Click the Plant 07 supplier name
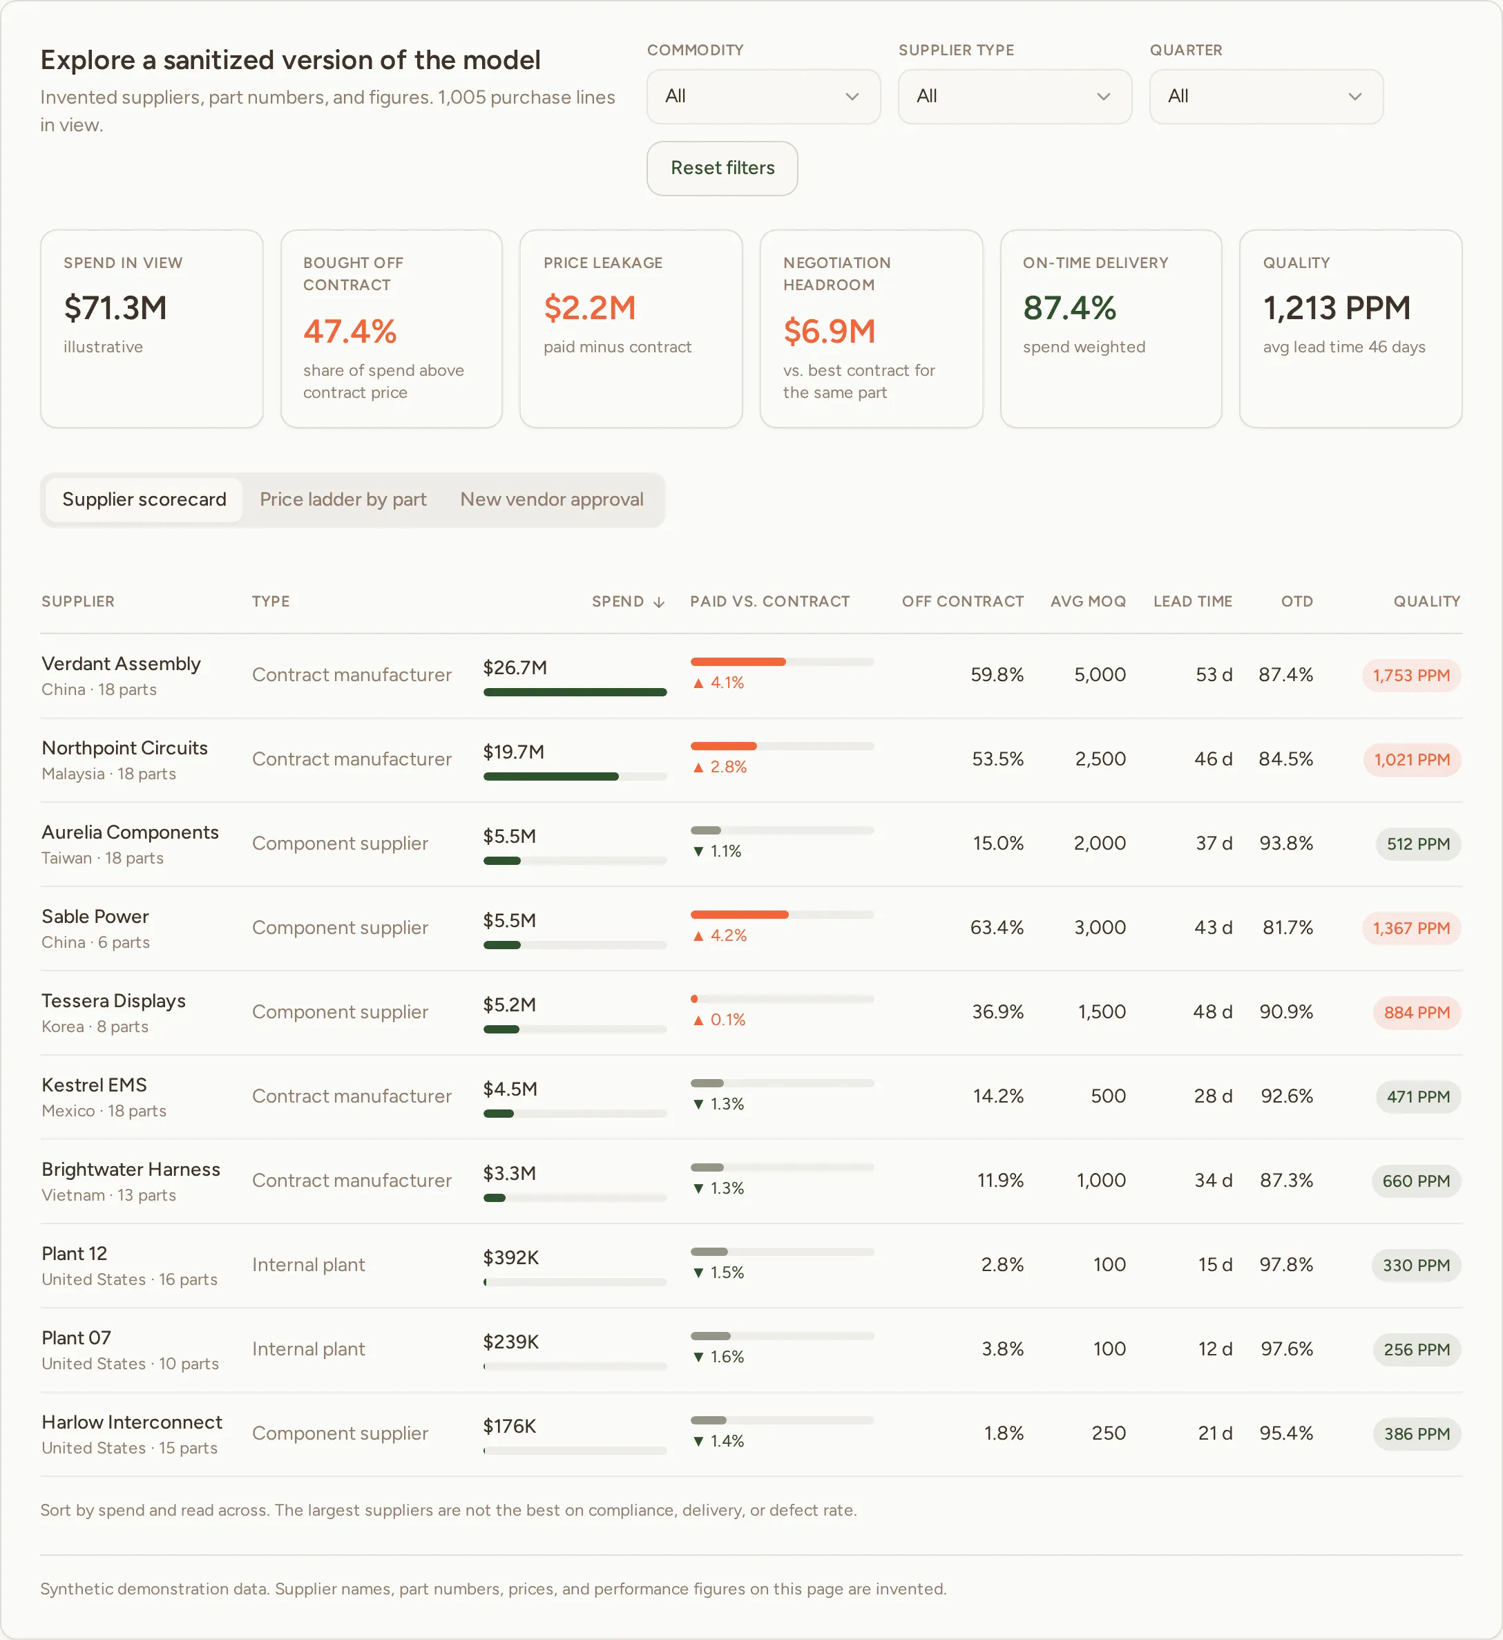This screenshot has width=1503, height=1640. click(77, 1338)
